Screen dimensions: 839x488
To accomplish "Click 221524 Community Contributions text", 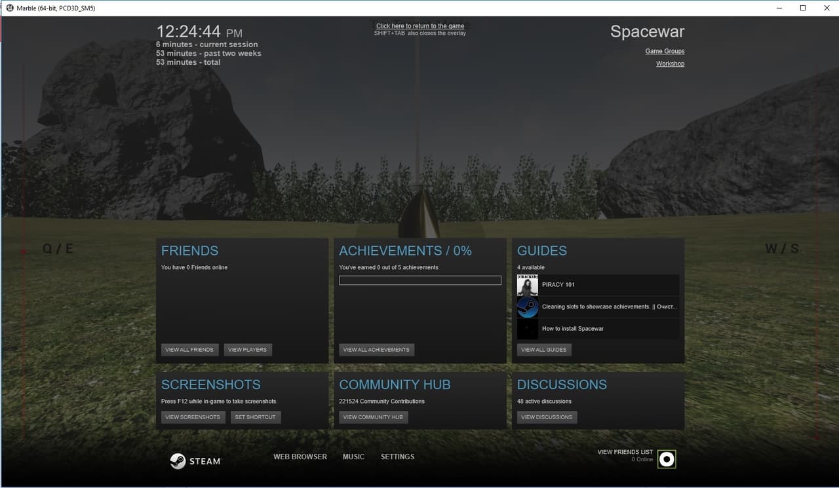I will [382, 402].
